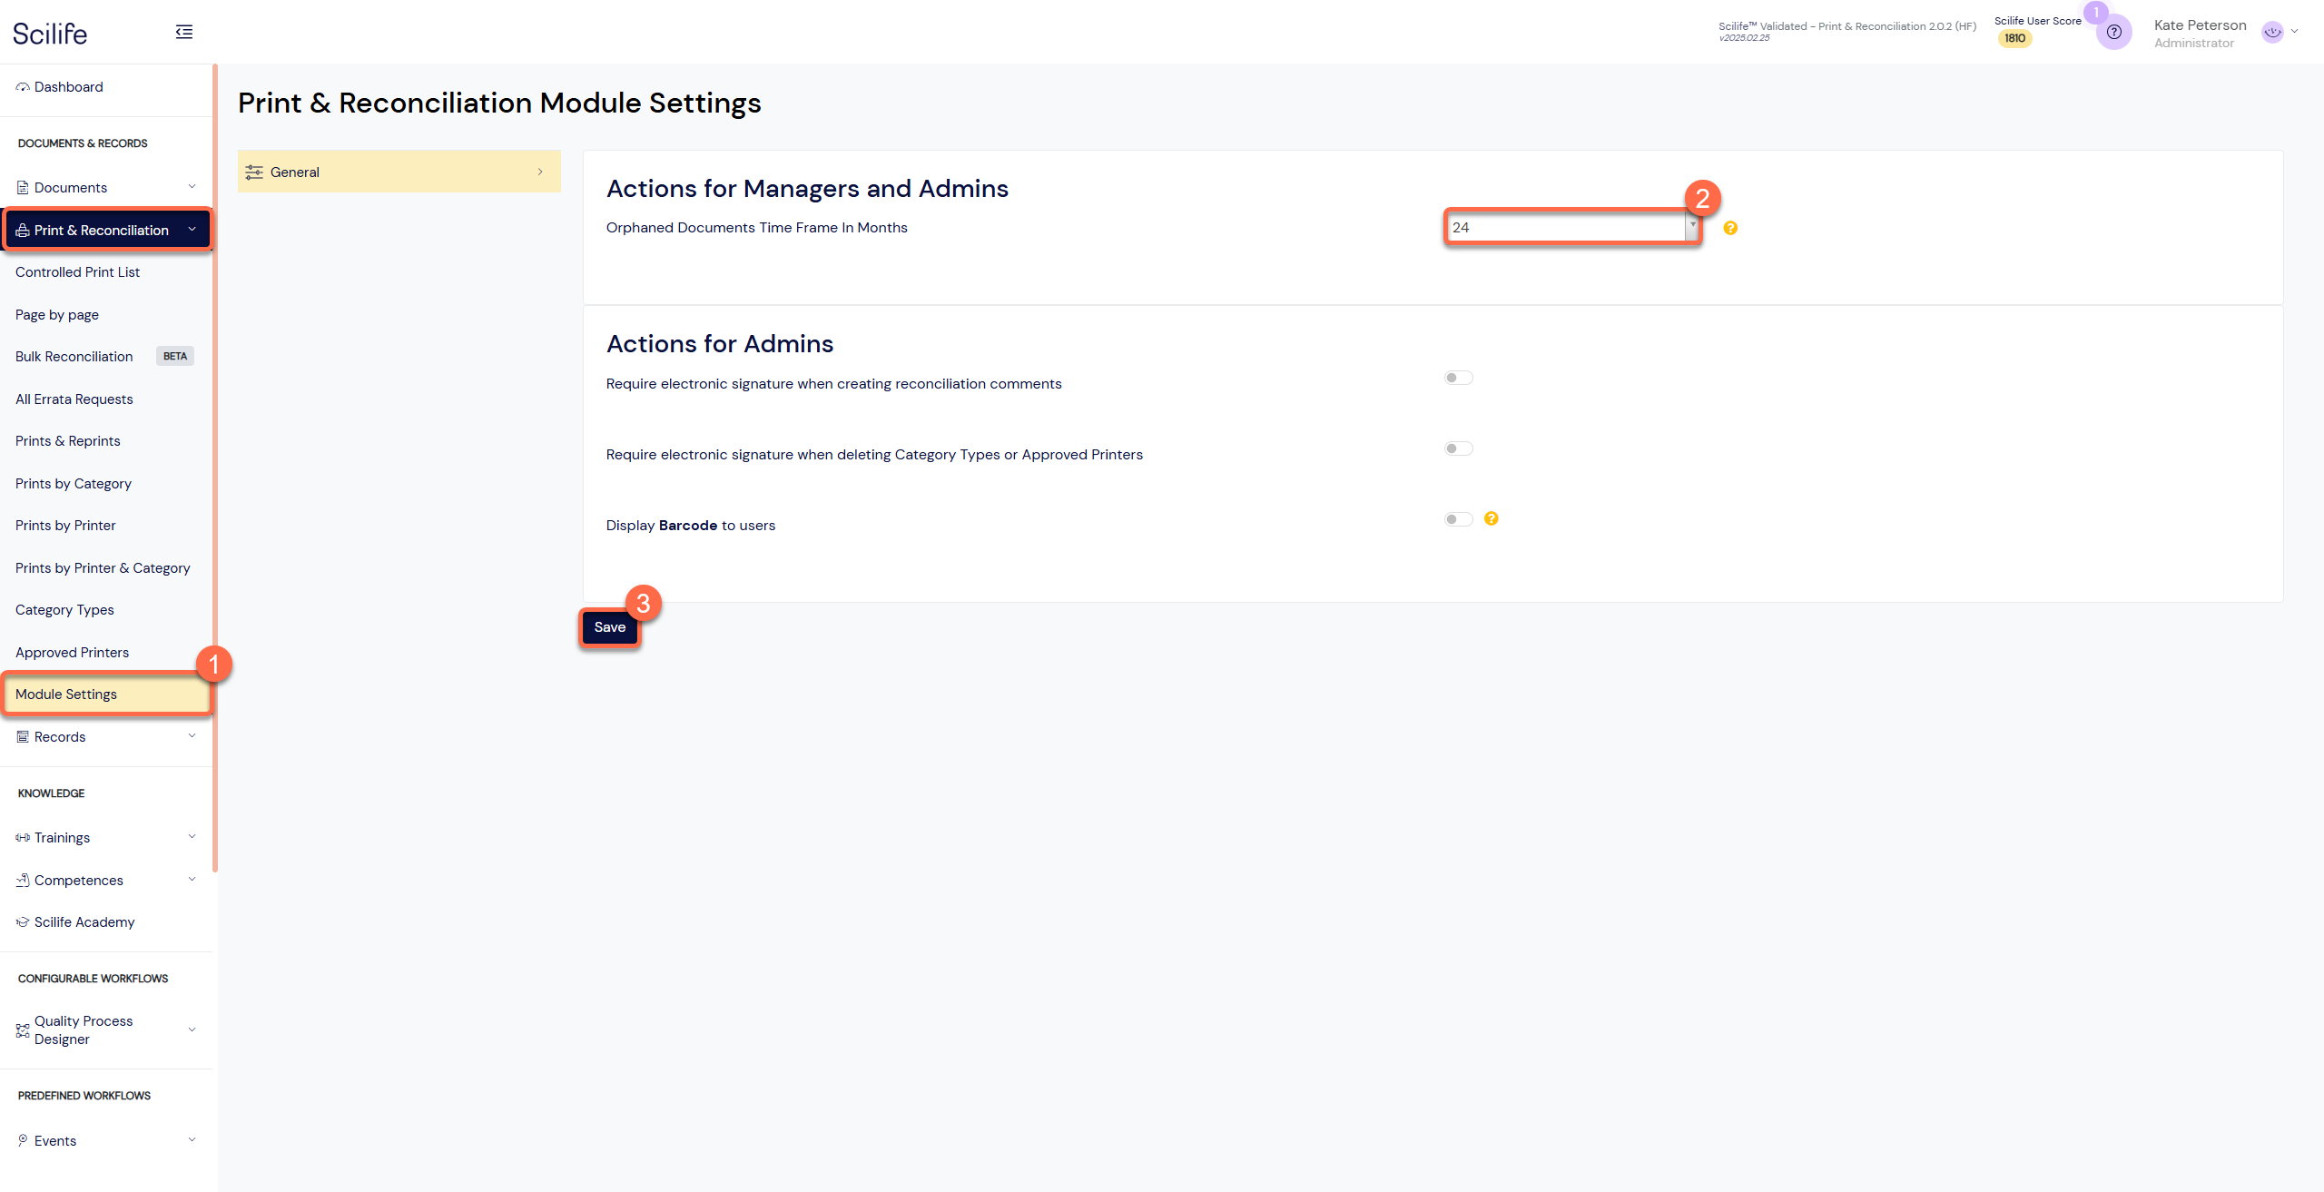
Task: Click the Scilife Academy sidebar item
Action: point(84,922)
